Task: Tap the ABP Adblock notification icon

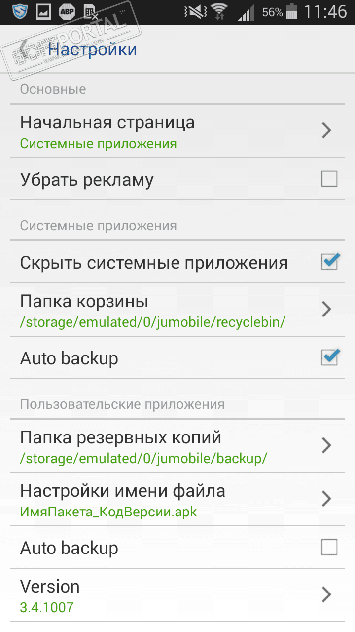Action: pos(67,12)
